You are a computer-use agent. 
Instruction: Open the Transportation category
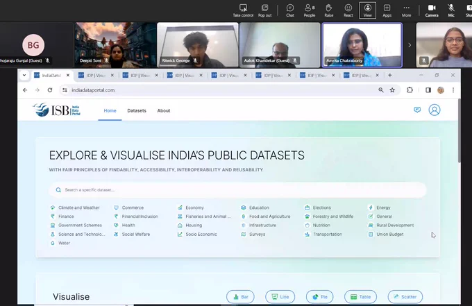[323, 234]
